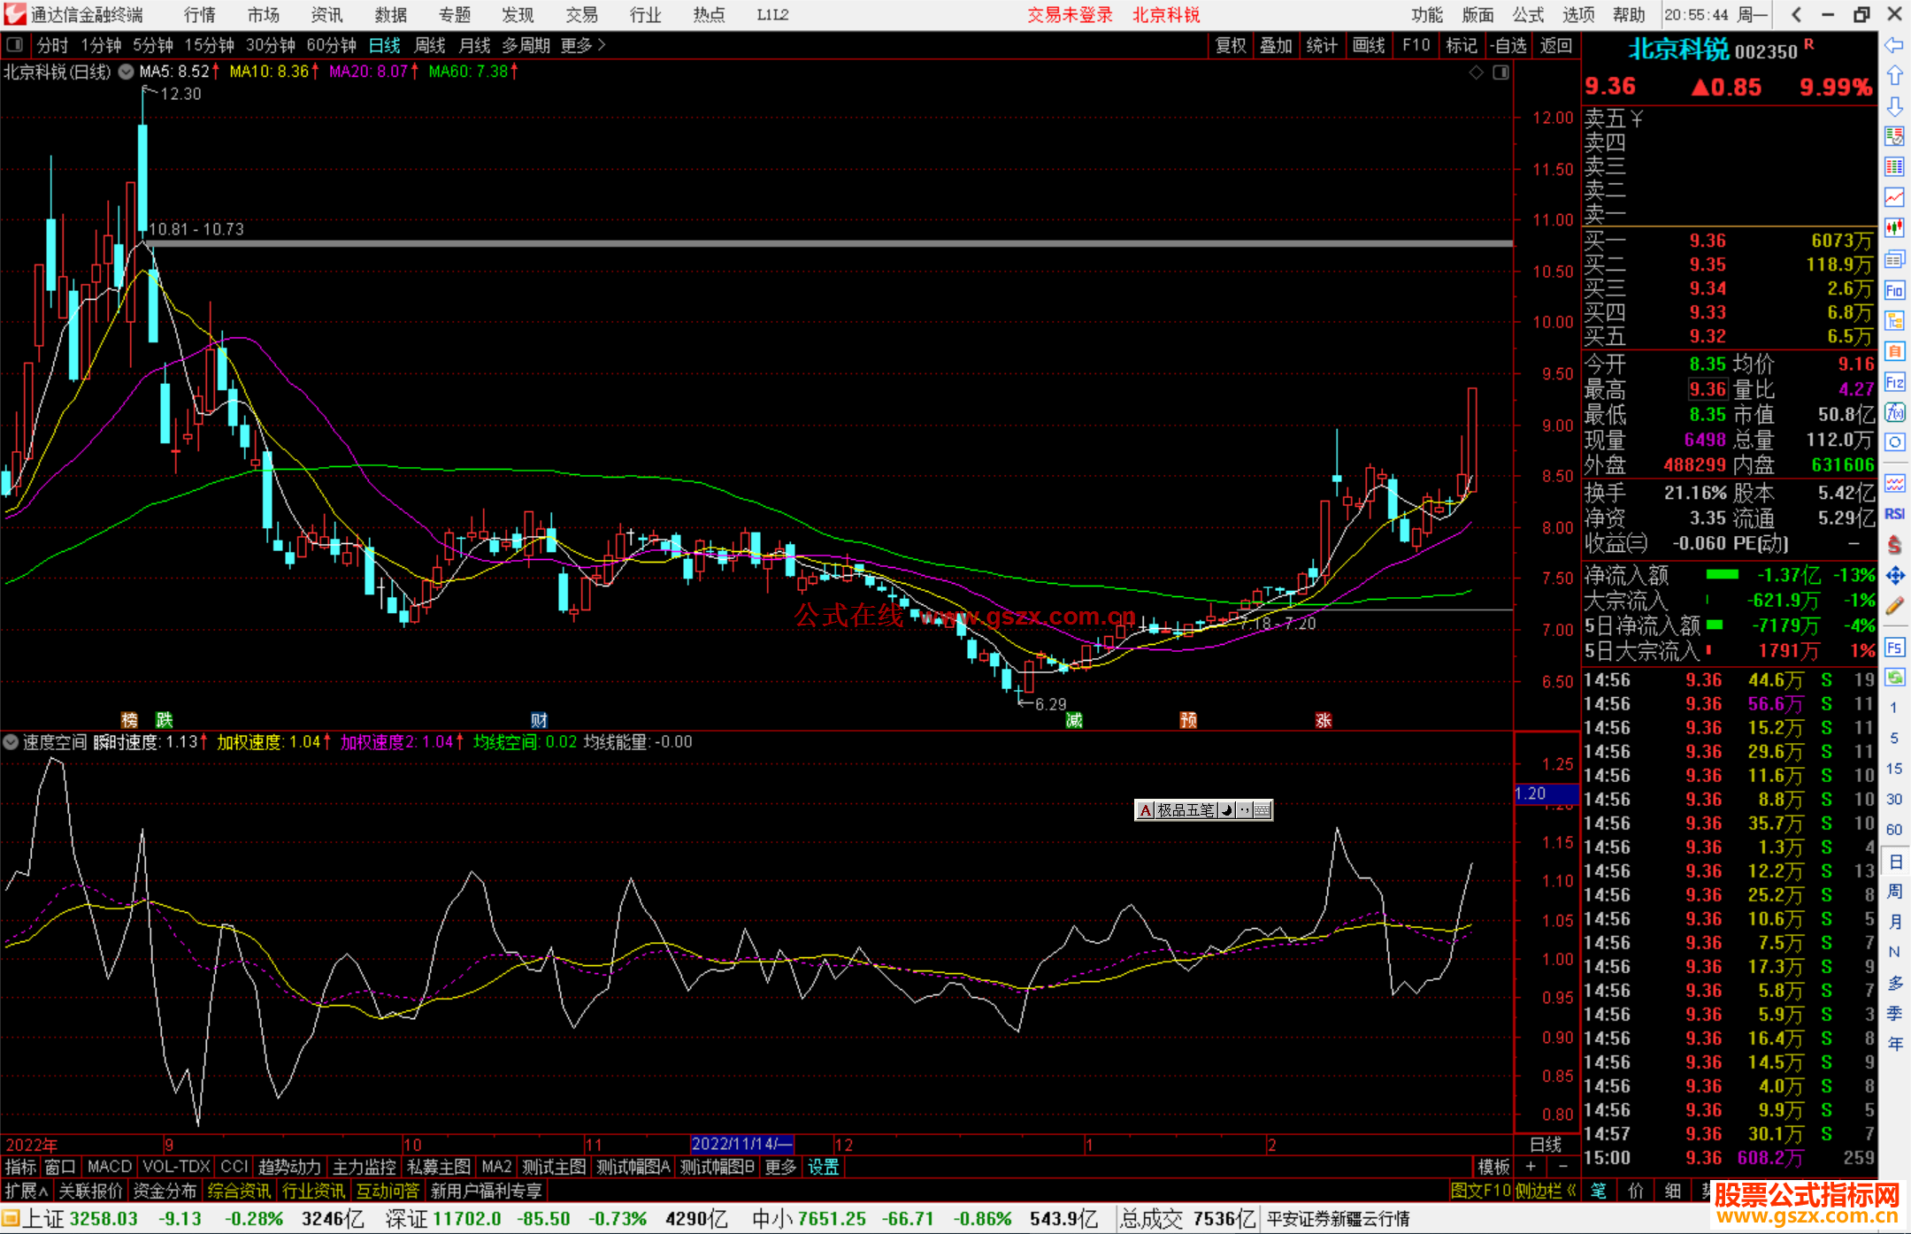Open the 行情 menu

point(200,15)
